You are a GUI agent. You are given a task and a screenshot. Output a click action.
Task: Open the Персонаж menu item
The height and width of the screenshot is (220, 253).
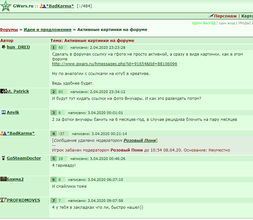pyautogui.click(x=225, y=16)
